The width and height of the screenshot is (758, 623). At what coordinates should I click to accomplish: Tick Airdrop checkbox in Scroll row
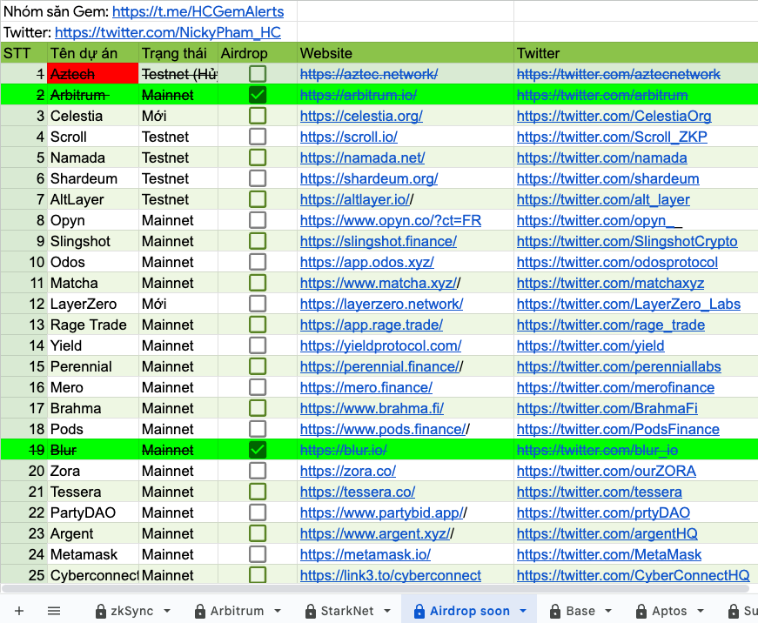(258, 137)
